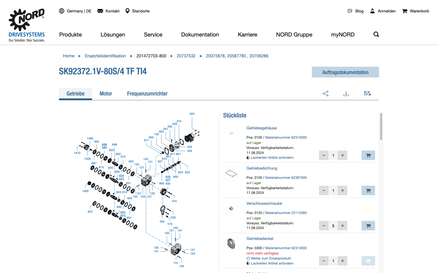438x273 pixels.
Task: Open the Getriebedeckel part link
Action: [260, 239]
